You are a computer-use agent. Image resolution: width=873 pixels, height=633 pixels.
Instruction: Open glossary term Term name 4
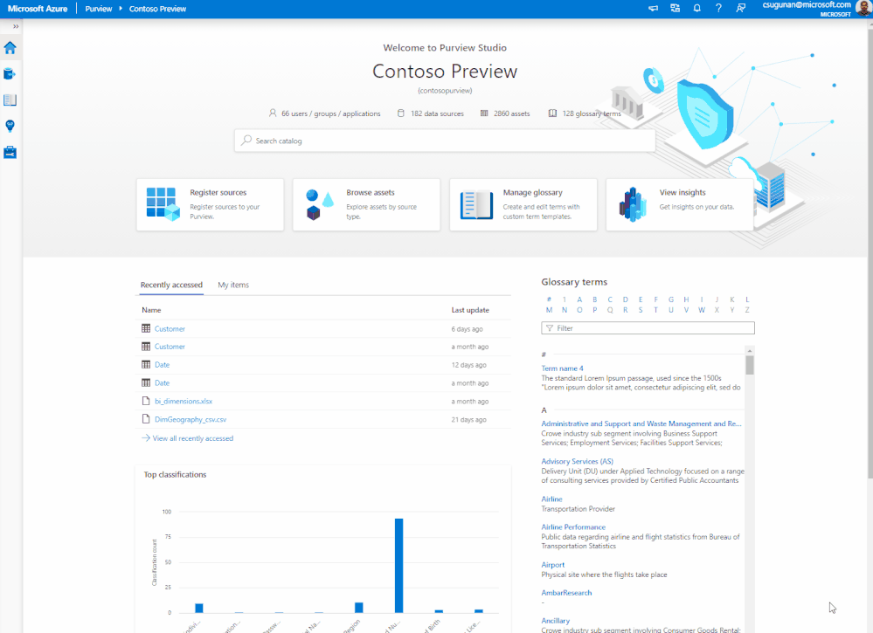(562, 368)
